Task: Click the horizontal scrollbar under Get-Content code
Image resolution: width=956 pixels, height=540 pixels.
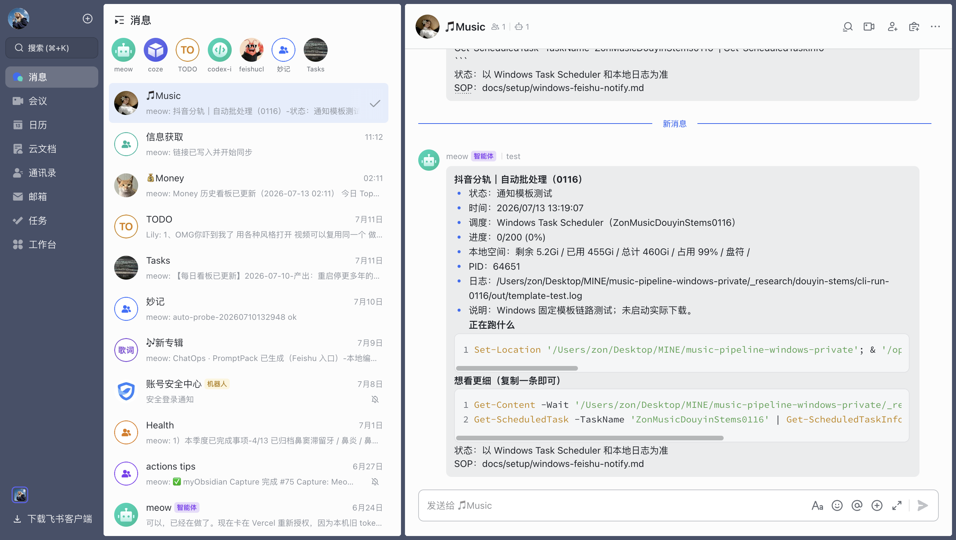Action: pos(590,438)
